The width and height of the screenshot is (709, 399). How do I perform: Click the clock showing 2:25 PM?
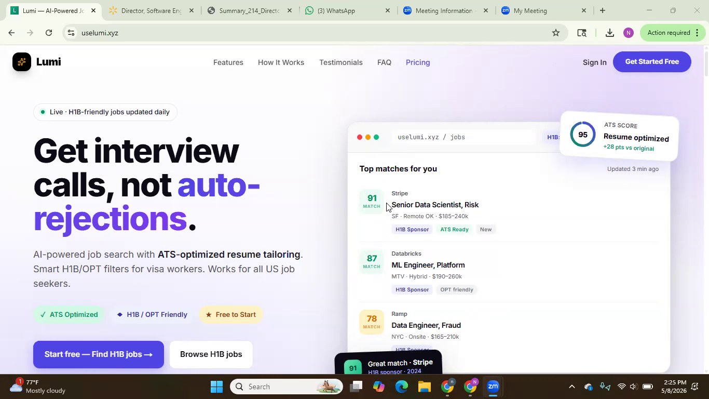point(674,382)
